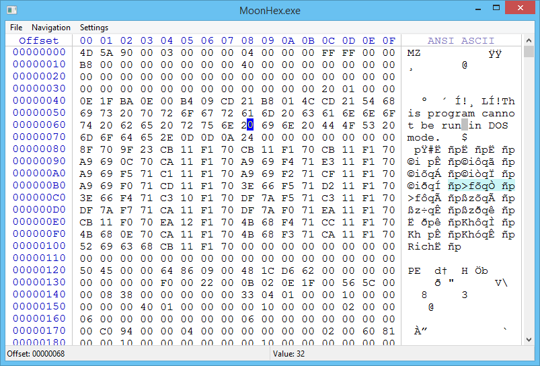
Task: Minimize the MoonHex.exe window
Action: click(478, 8)
